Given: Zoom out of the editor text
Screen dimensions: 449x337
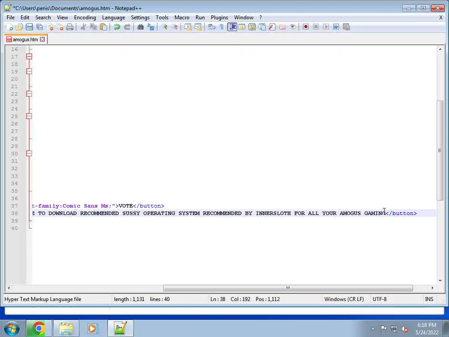Looking at the screenshot, I should pyautogui.click(x=175, y=27).
